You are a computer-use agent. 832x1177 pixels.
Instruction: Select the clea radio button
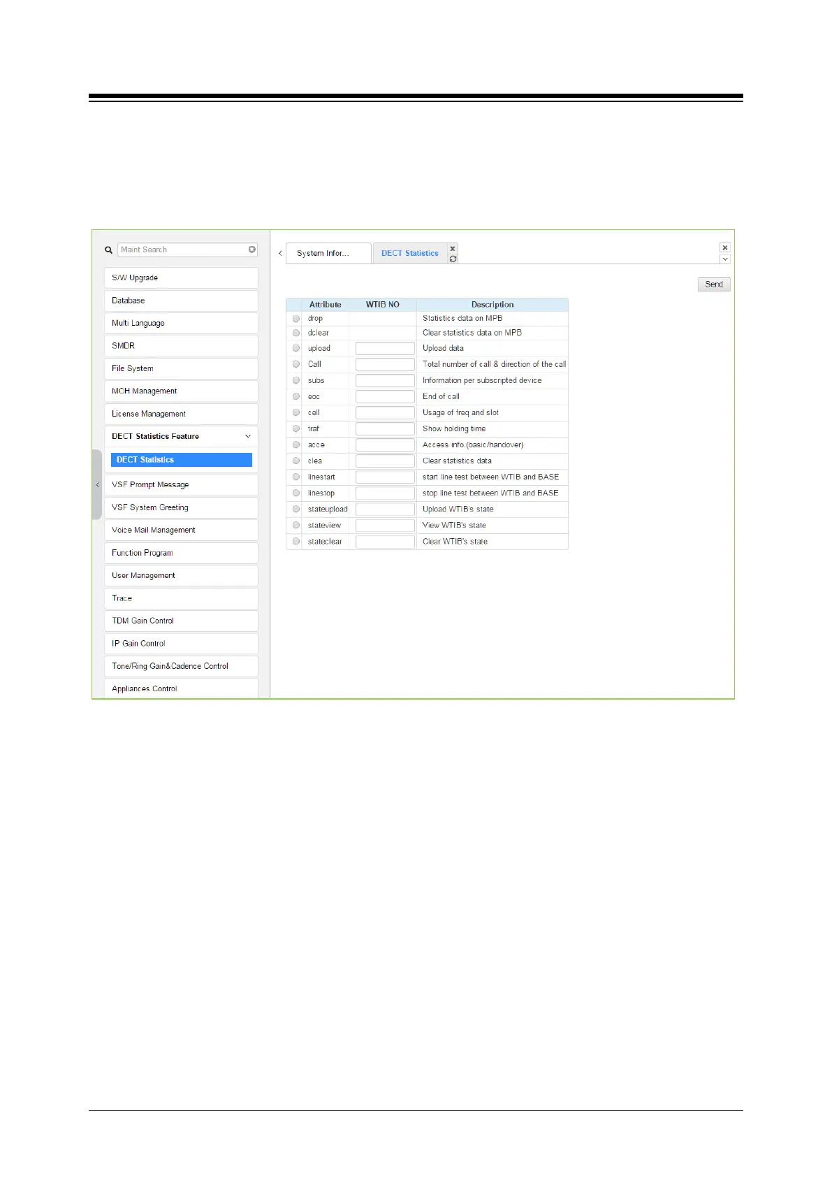click(x=296, y=461)
